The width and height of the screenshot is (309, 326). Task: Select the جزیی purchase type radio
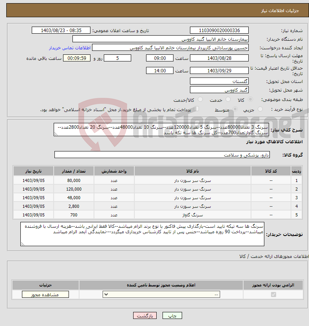(x=260, y=109)
